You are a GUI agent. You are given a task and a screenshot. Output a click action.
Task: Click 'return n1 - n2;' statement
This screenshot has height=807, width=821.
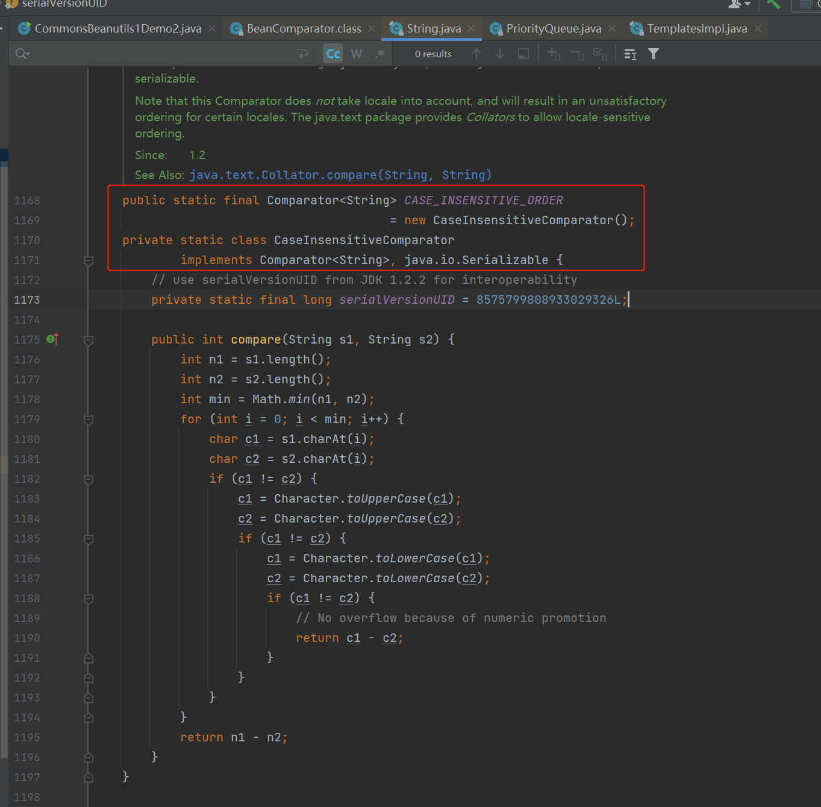234,737
